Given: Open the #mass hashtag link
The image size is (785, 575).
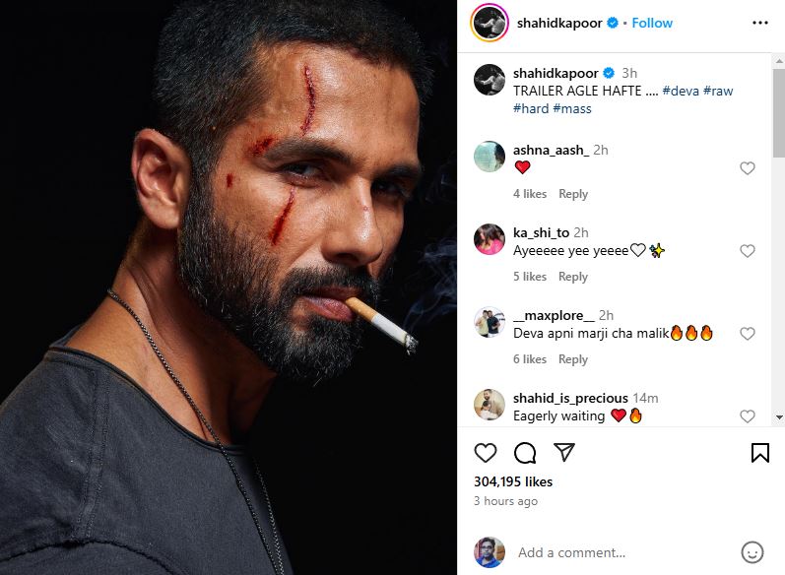Looking at the screenshot, I should pos(572,108).
